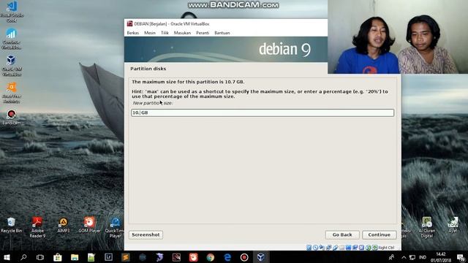Select the Adobe Reader 9 desktop icon
The image size is (468, 263).
coord(37,227)
